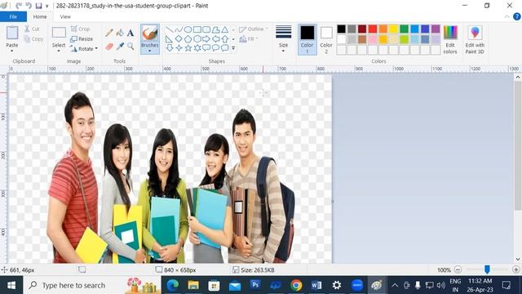Expand the Select dropdown arrow

(59, 51)
